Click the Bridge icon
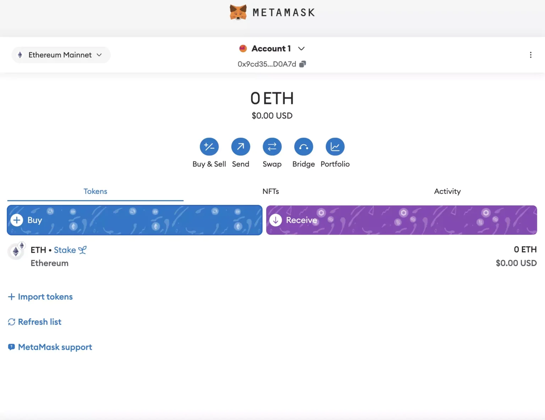Viewport: 545px width, 420px height. (x=304, y=147)
